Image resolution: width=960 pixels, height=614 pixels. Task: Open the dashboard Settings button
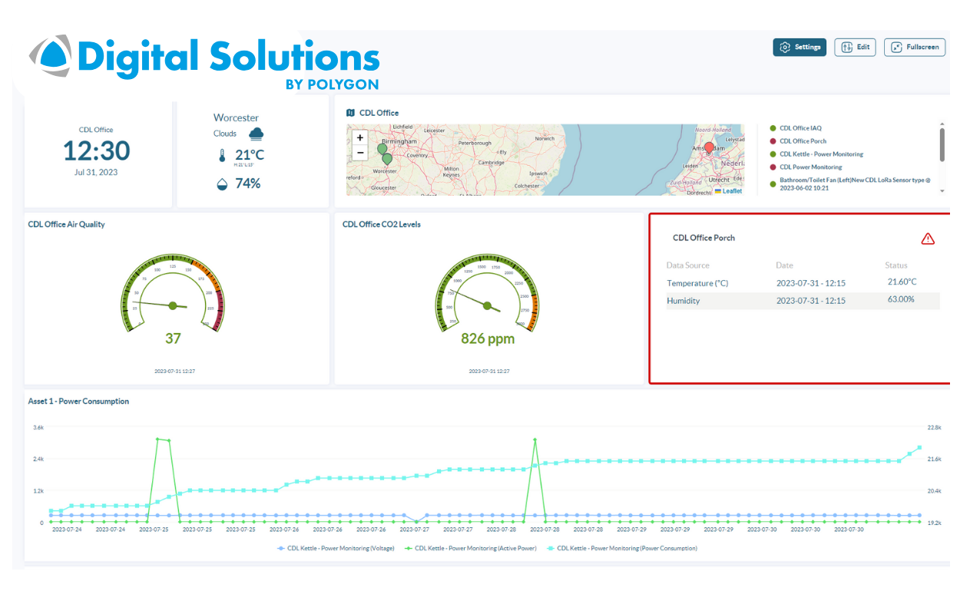point(799,48)
